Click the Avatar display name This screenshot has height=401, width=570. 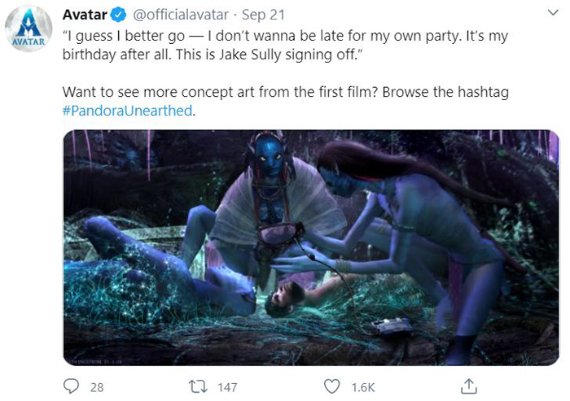(x=85, y=15)
